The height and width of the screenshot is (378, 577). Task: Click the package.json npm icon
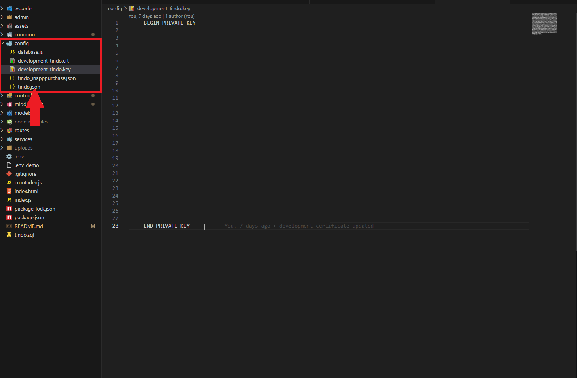[x=9, y=218]
